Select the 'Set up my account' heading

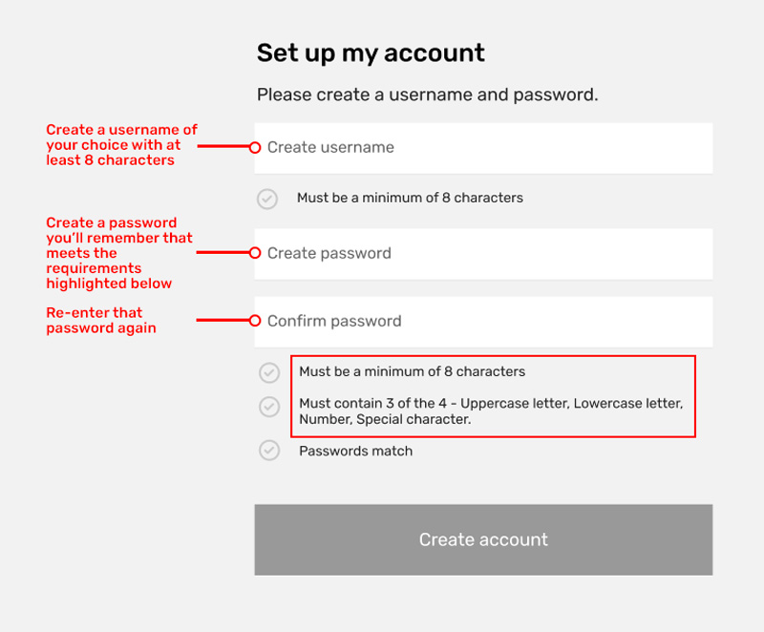tap(370, 53)
